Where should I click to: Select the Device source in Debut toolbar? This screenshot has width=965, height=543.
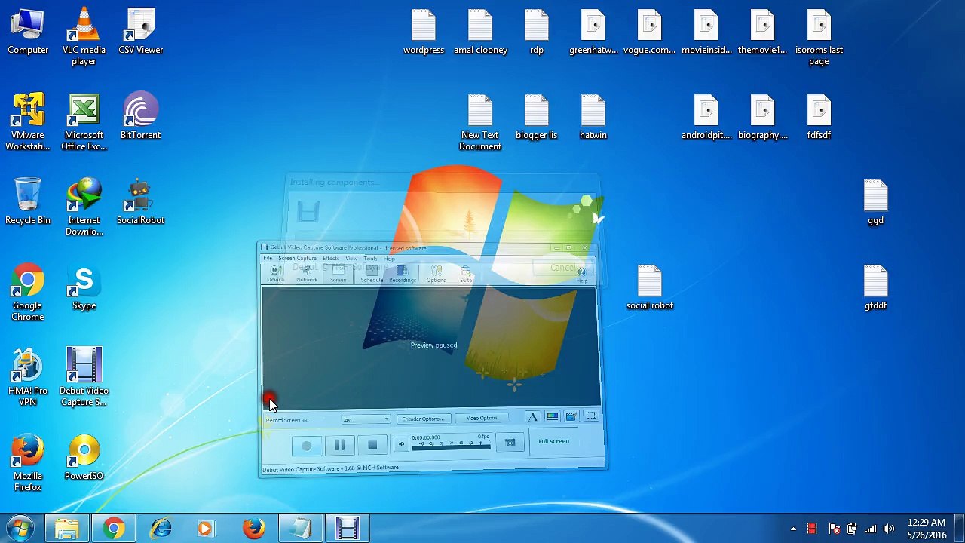[x=275, y=274]
